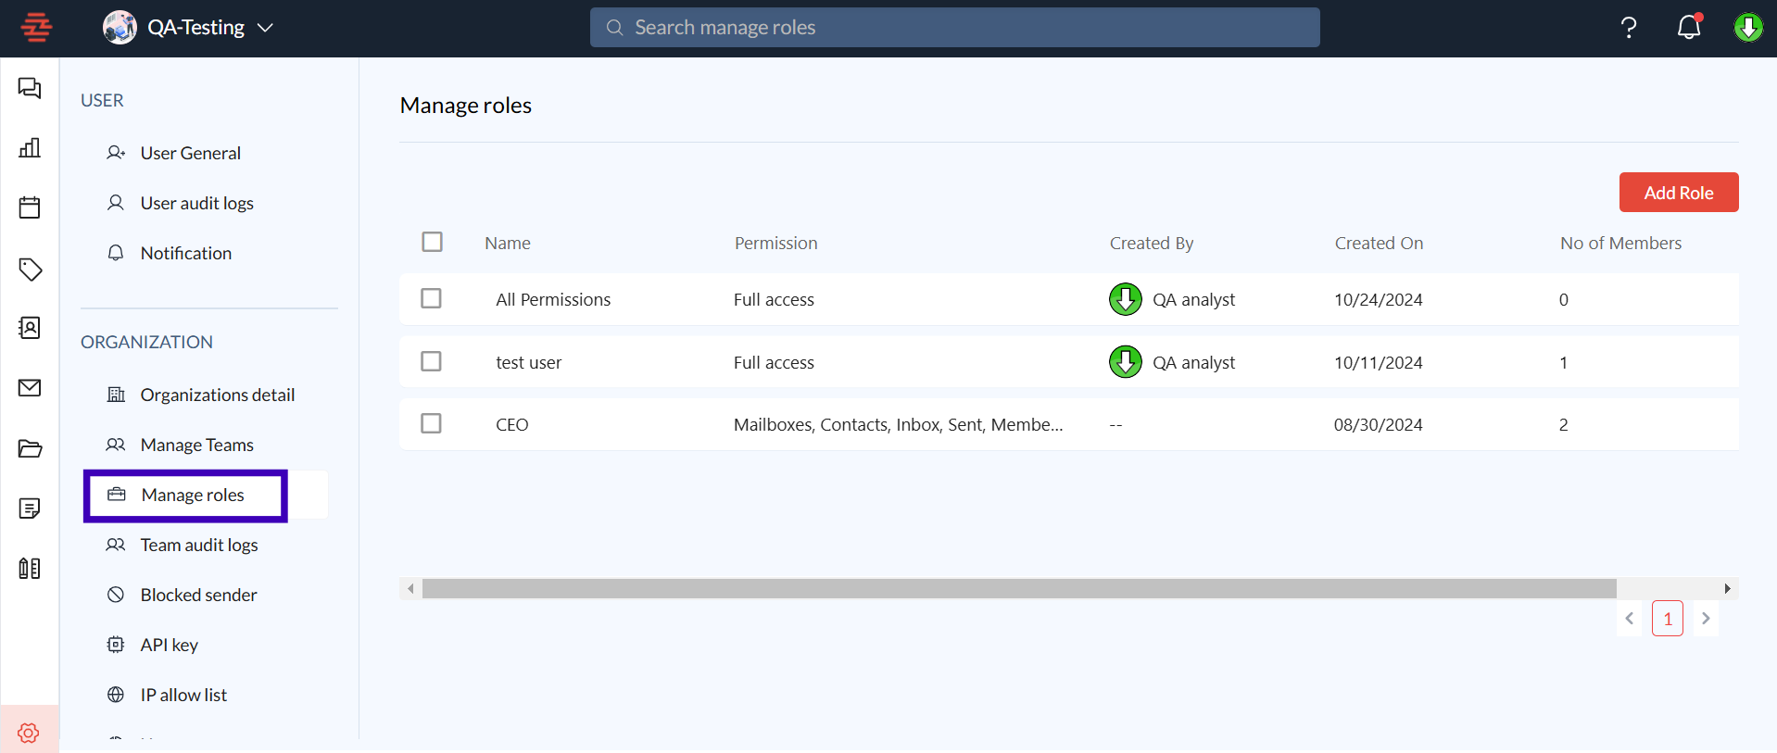The width and height of the screenshot is (1777, 753).
Task: Go to previous page of roles
Action: click(x=1629, y=619)
